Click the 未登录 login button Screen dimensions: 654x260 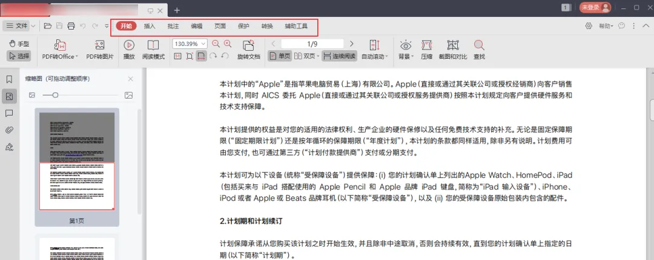point(595,7)
